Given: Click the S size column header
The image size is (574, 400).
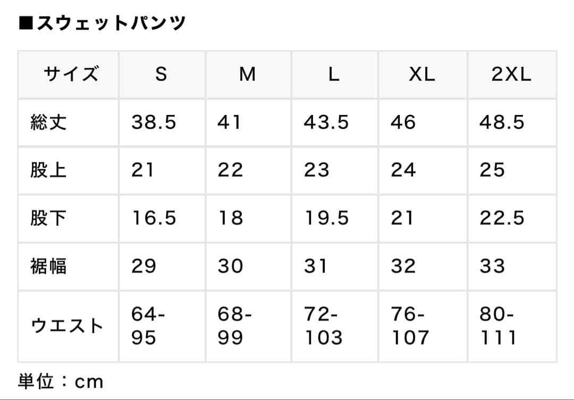Looking at the screenshot, I should pyautogui.click(x=161, y=74).
